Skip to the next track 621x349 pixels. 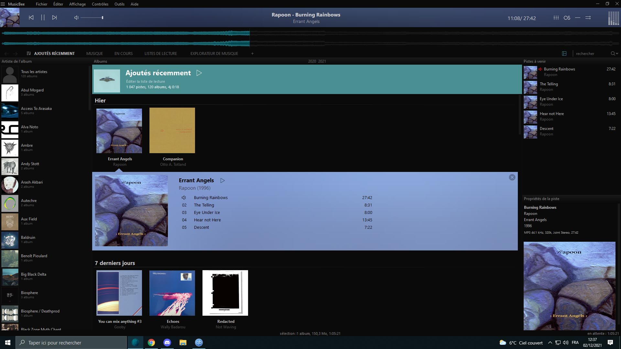pos(54,17)
